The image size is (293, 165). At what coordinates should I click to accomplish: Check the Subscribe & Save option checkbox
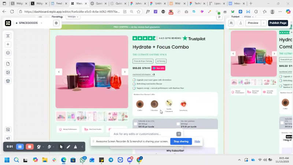(x=136, y=124)
